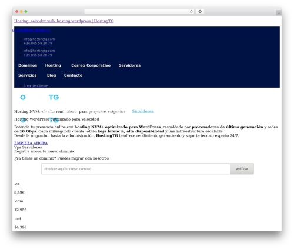
Task: Click the Registra ahora tu nuevo dominio text
Action: coord(44,151)
